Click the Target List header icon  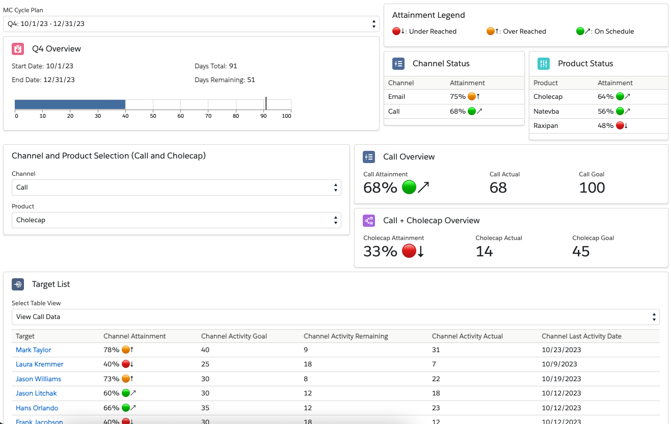[x=18, y=284]
